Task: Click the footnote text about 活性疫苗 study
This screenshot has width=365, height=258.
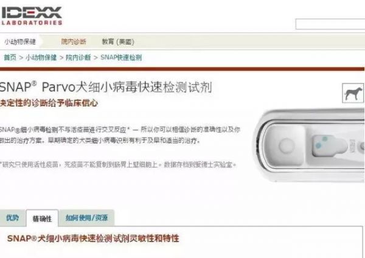Action: point(118,165)
